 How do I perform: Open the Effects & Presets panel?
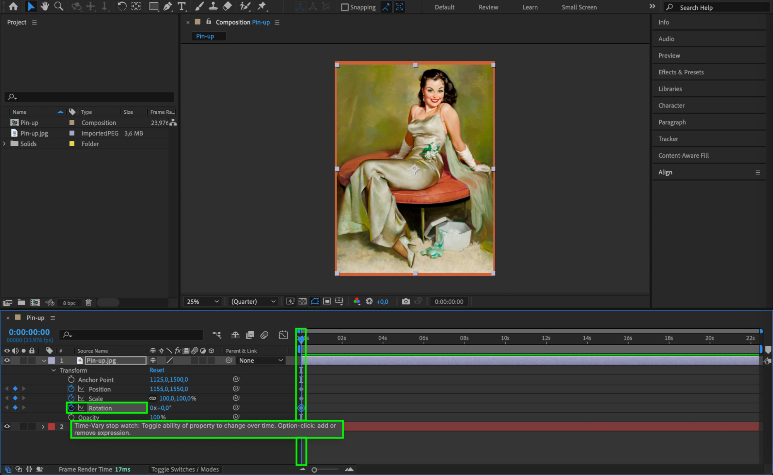point(681,72)
